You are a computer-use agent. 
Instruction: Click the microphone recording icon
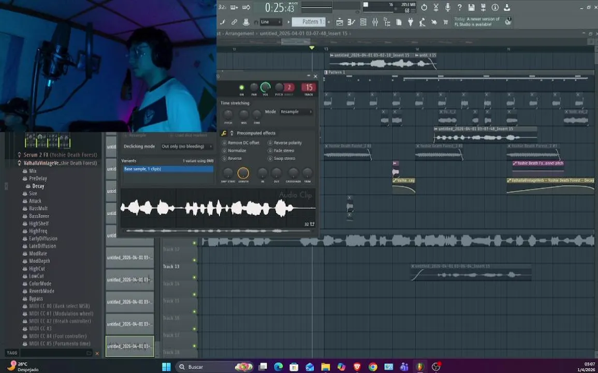pyautogui.click(x=448, y=7)
